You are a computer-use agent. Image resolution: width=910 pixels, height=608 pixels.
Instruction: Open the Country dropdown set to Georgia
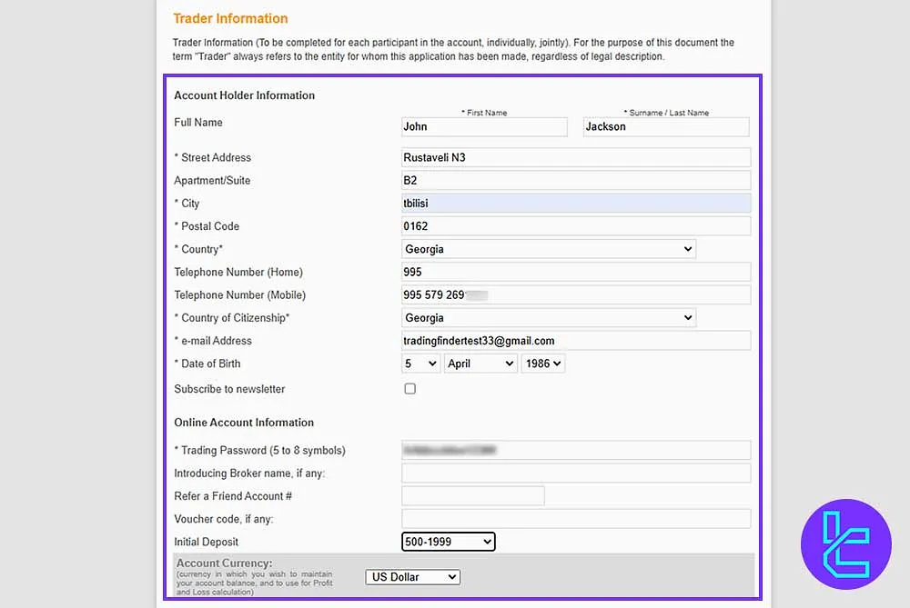[x=549, y=249]
